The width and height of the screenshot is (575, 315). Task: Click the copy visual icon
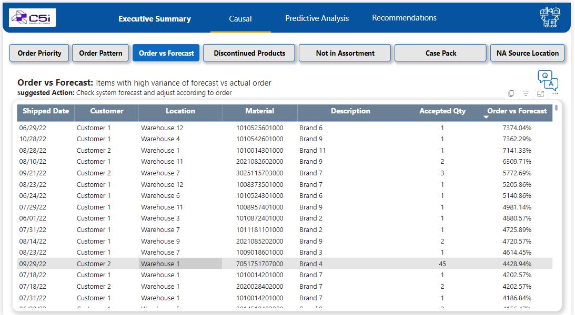511,93
